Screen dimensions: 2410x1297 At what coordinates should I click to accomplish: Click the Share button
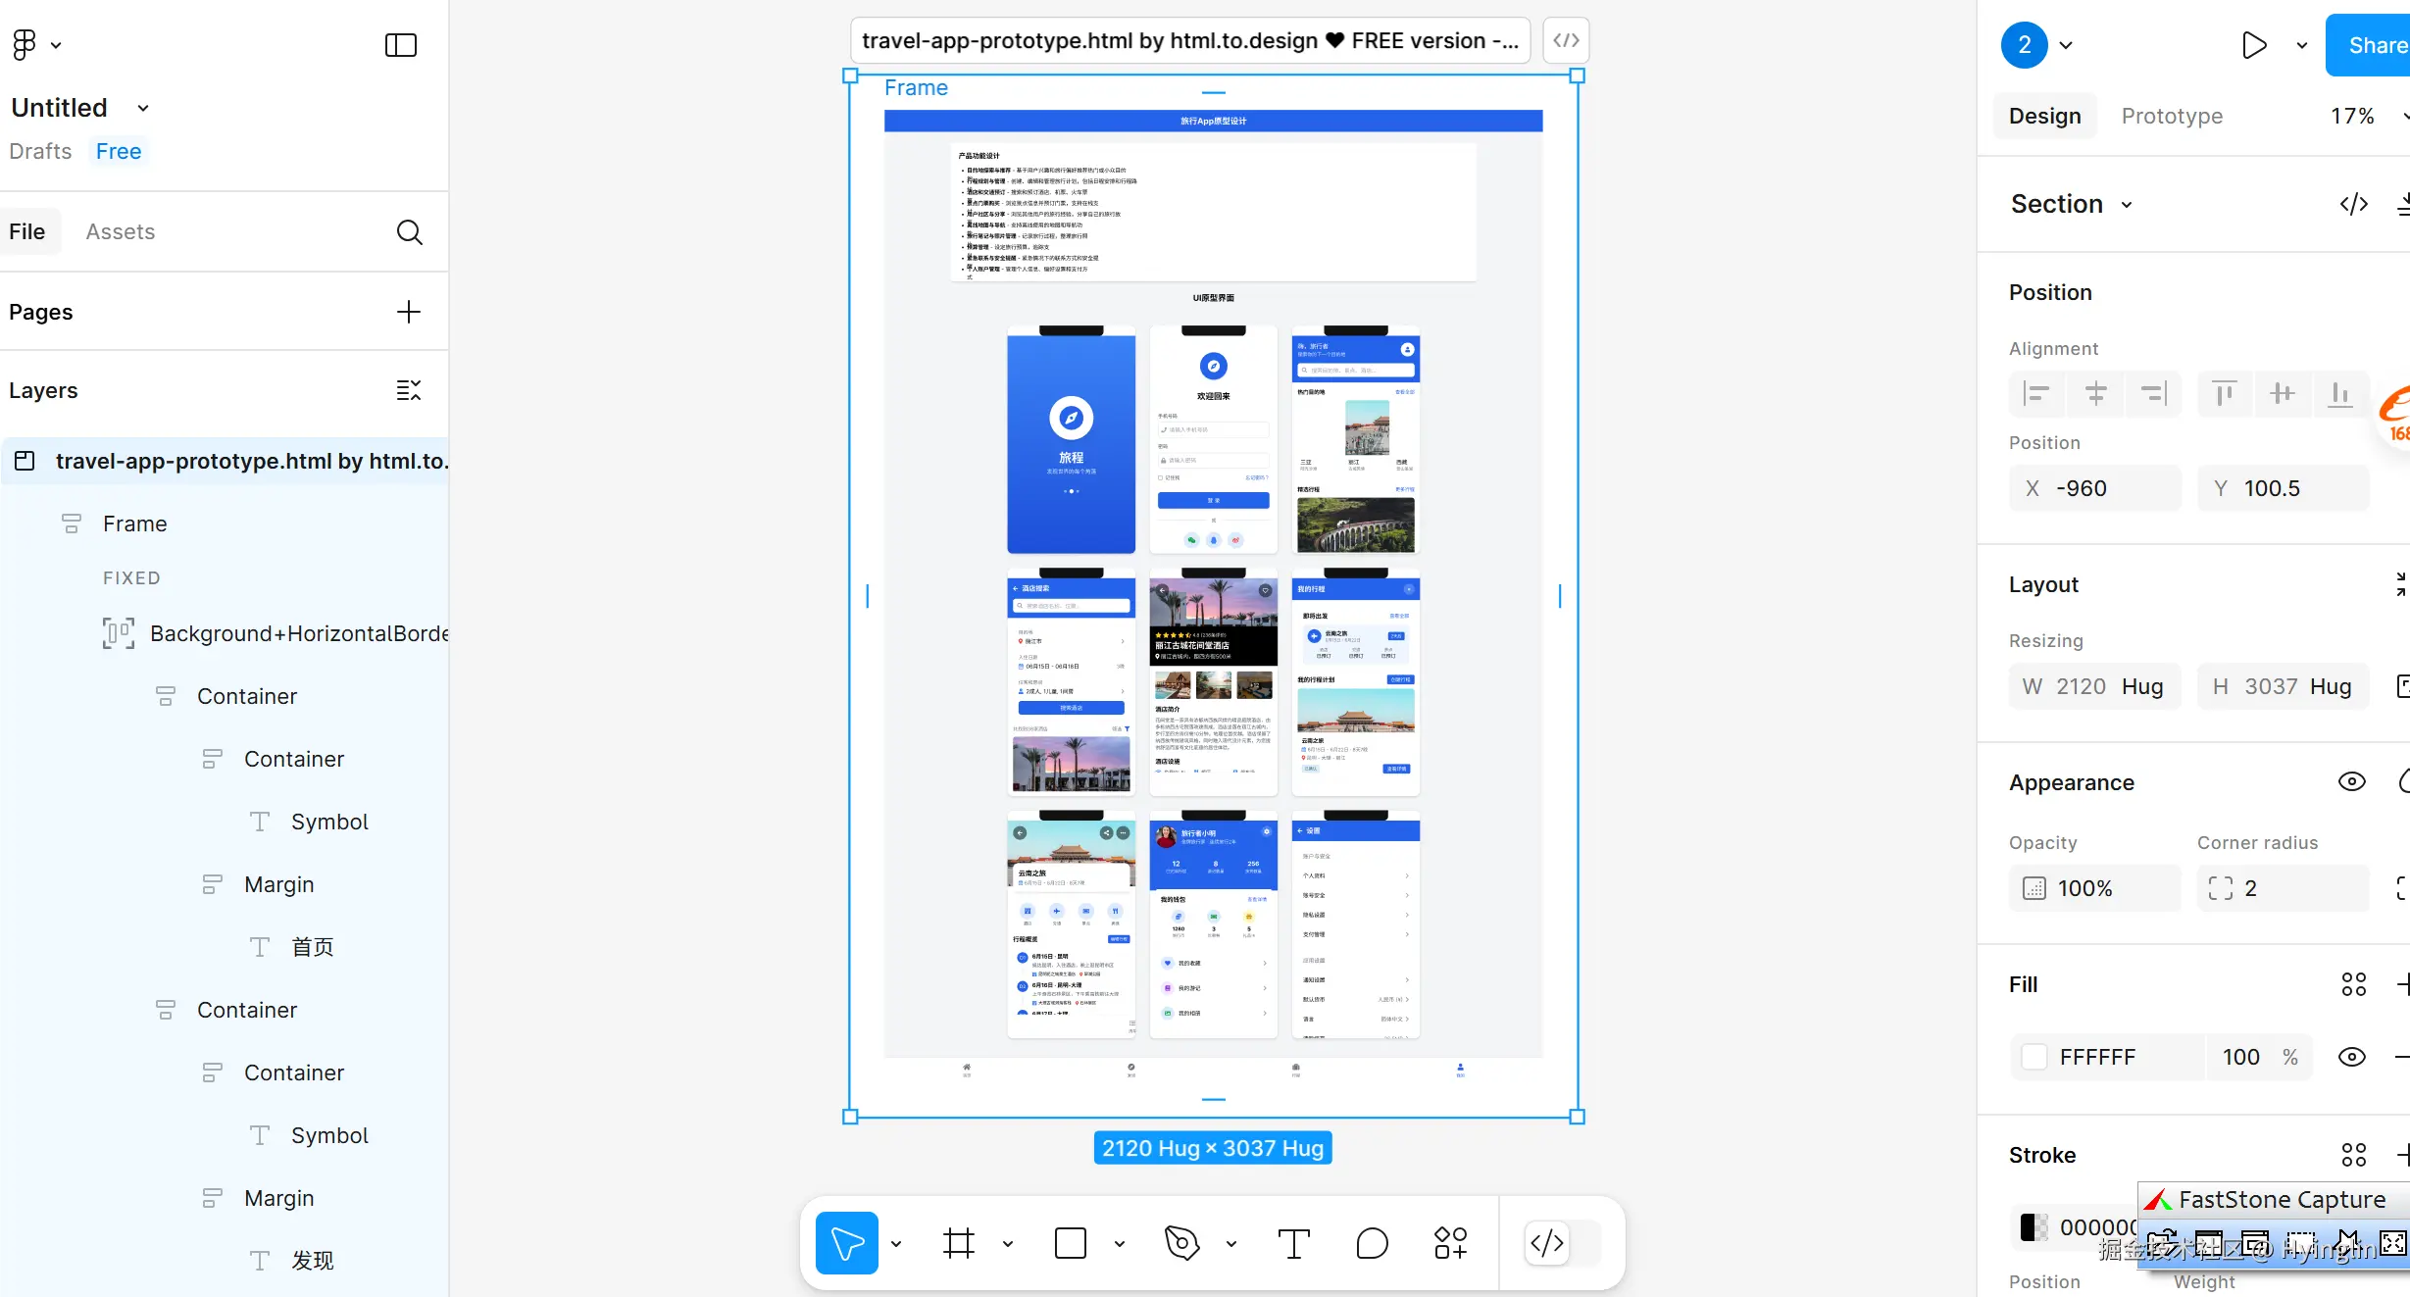(x=2373, y=45)
